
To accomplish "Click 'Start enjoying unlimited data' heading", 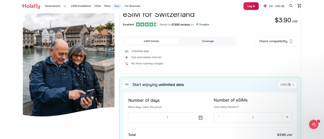I will pyautogui.click(x=158, y=85).
